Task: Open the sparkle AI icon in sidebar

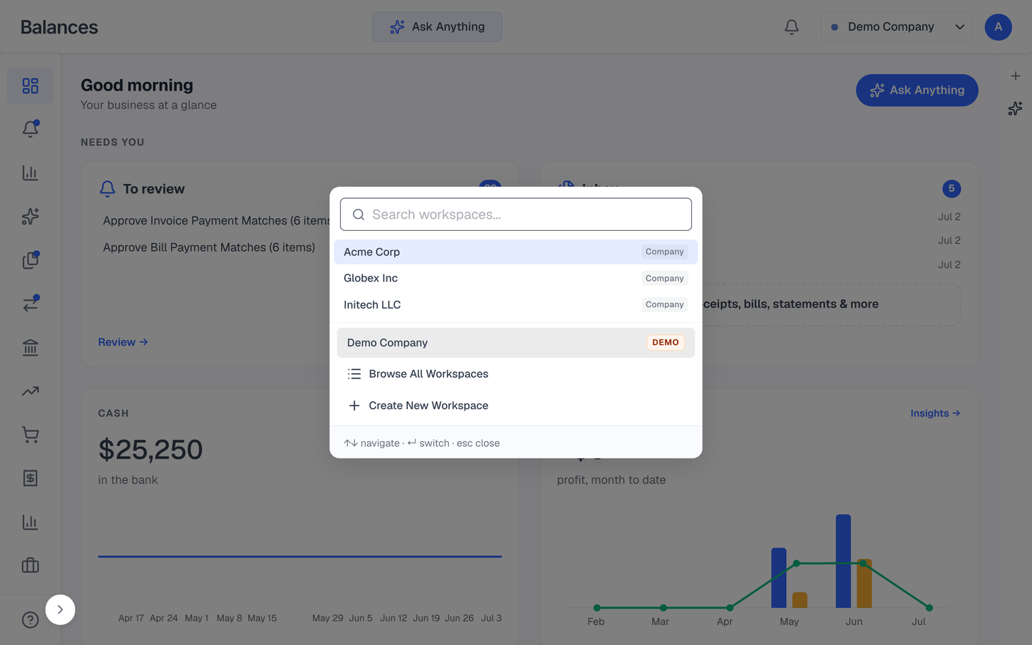Action: point(30,217)
